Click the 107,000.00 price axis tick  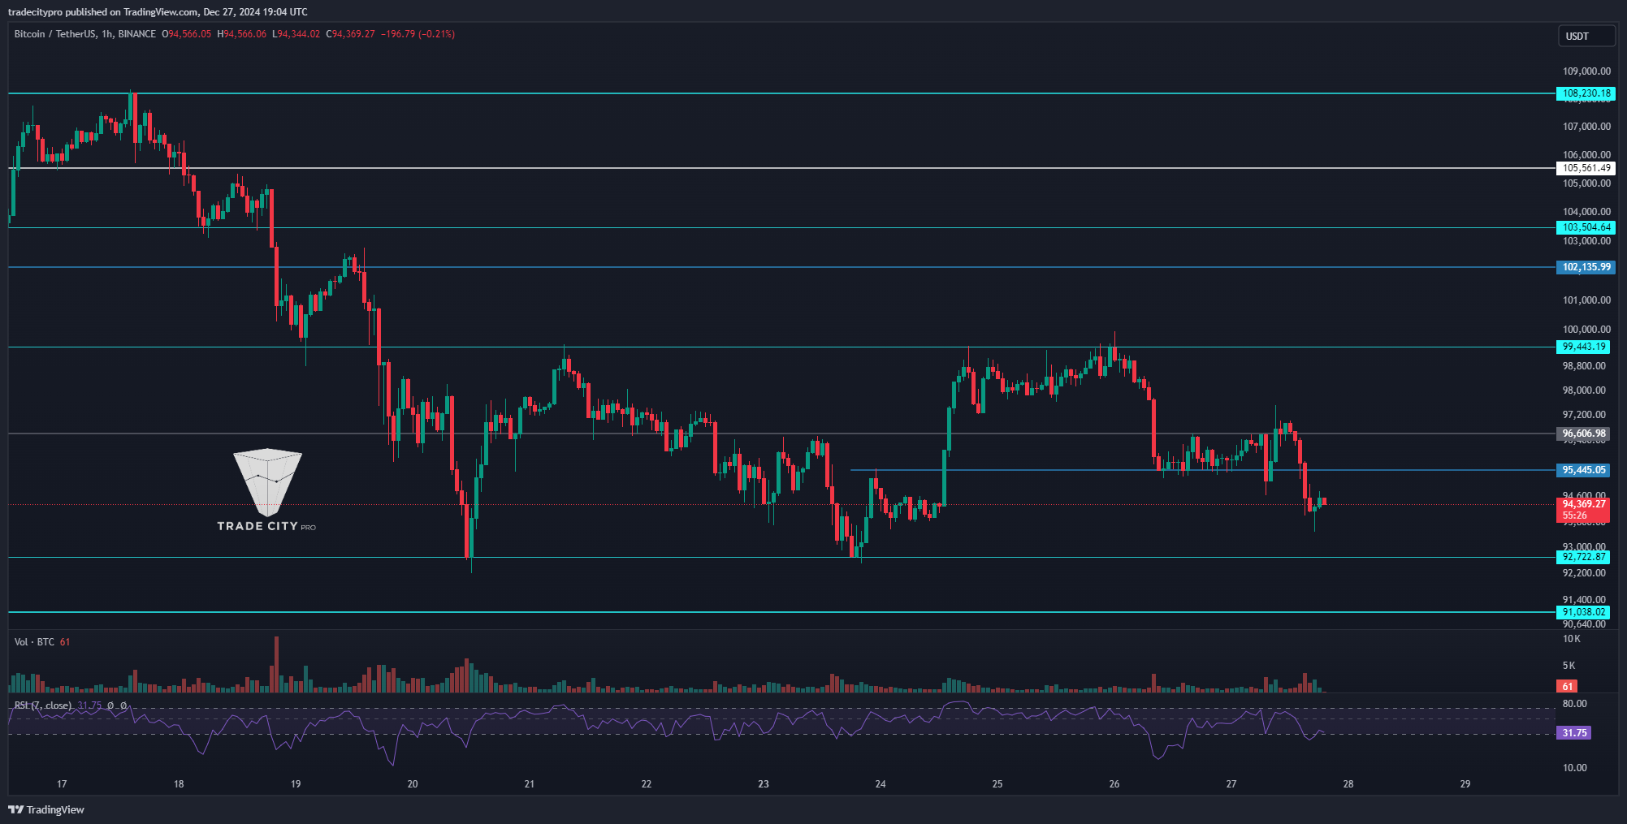click(x=1586, y=127)
